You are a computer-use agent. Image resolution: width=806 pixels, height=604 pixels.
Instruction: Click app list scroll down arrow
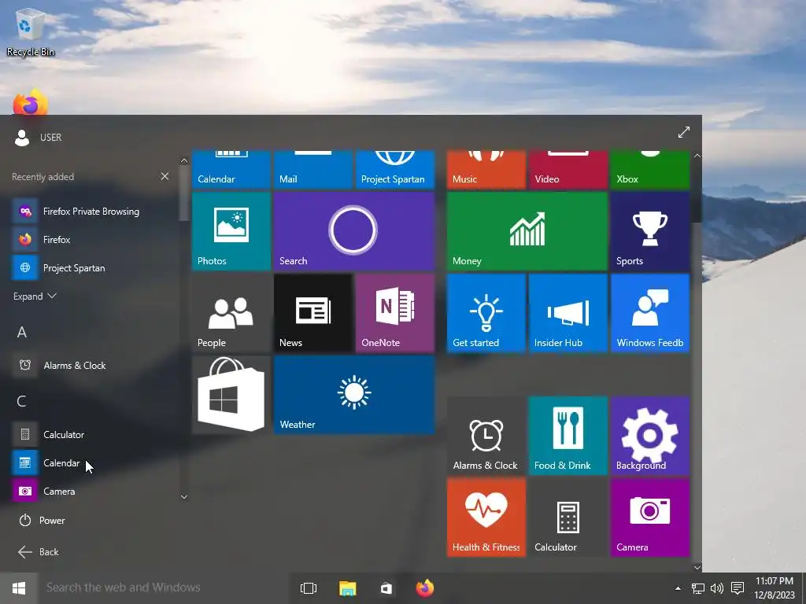click(x=184, y=497)
